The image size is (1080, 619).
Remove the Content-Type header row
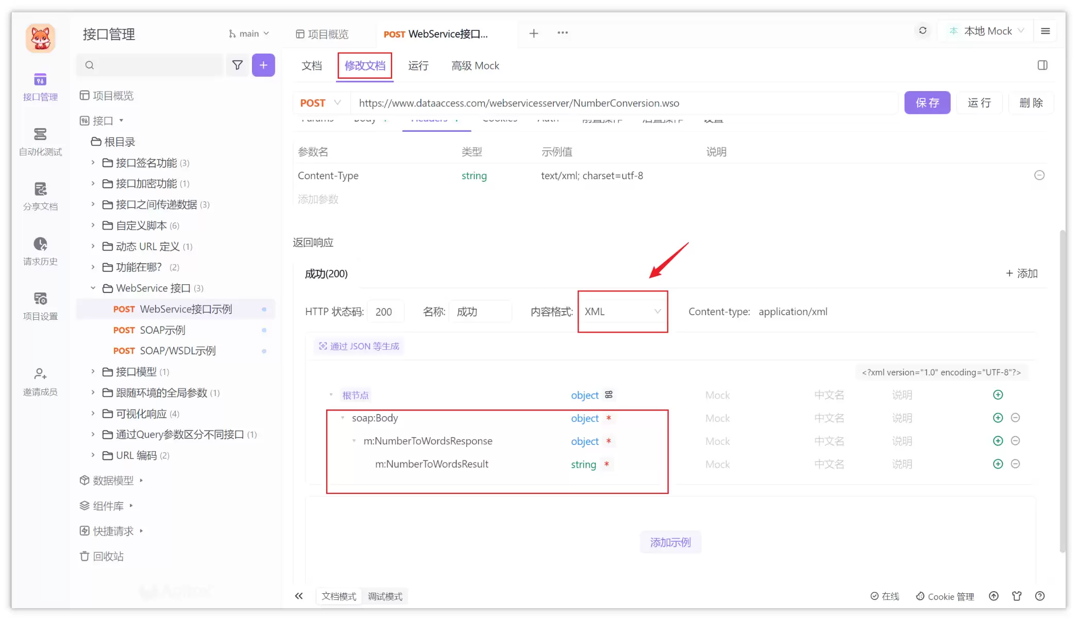[1039, 176]
